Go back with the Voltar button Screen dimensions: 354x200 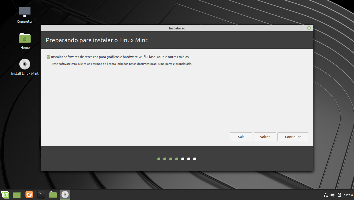(x=265, y=137)
